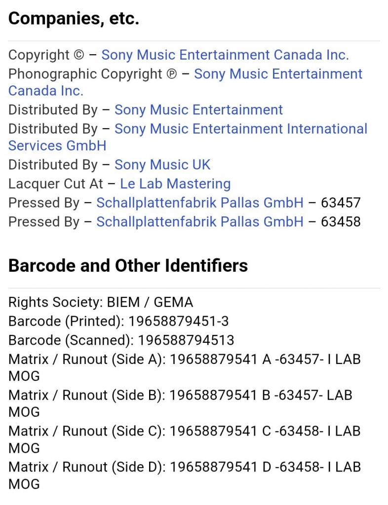Click the Side A matrix runout text
This screenshot has height=505, width=388.
(265, 360)
